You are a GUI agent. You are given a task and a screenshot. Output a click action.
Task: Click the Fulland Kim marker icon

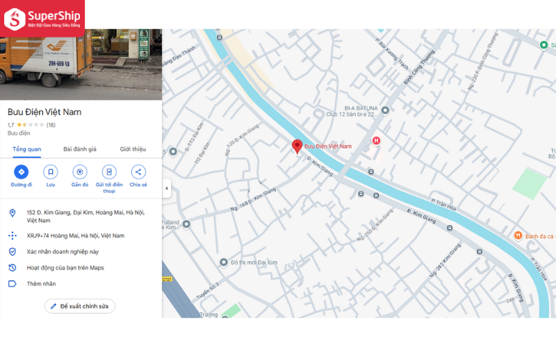click(186, 223)
